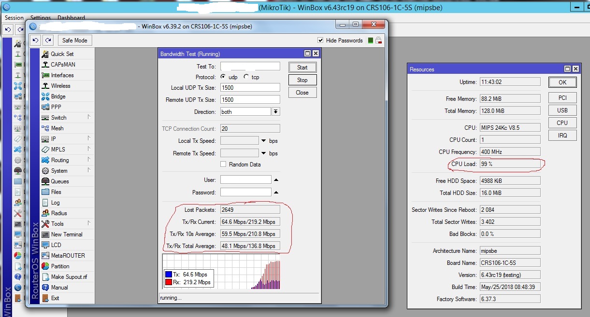The image size is (590, 317).
Task: Click the red Rx legend swatch
Action: (x=169, y=282)
